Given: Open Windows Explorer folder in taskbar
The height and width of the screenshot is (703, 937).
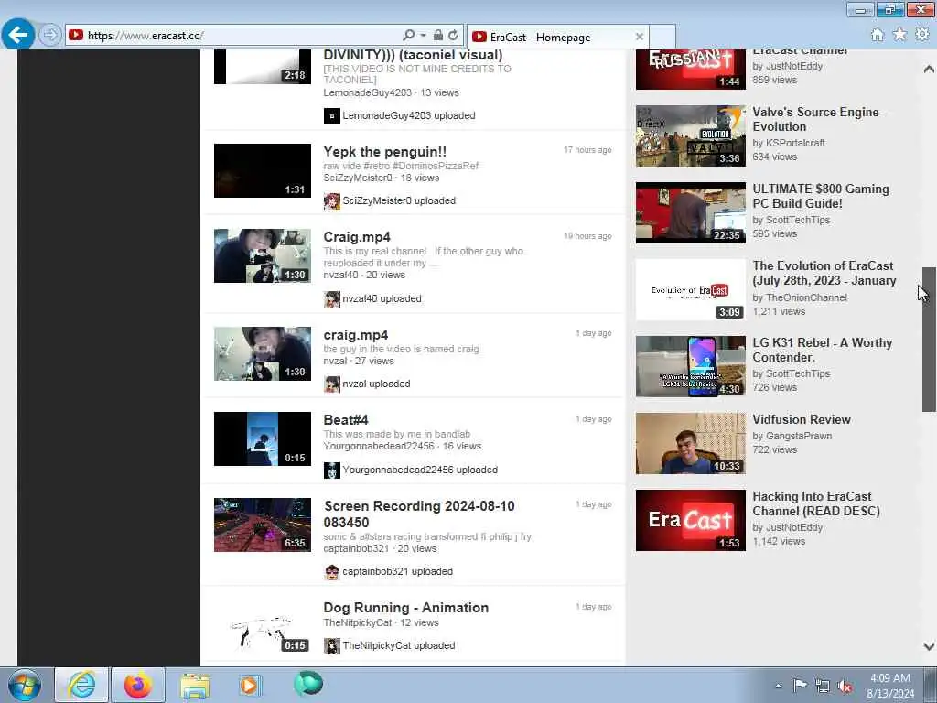Looking at the screenshot, I should 195,686.
